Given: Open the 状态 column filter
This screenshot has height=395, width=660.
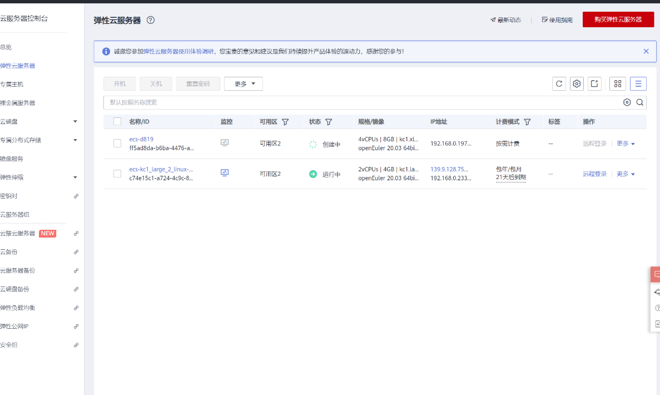Looking at the screenshot, I should click(x=329, y=121).
